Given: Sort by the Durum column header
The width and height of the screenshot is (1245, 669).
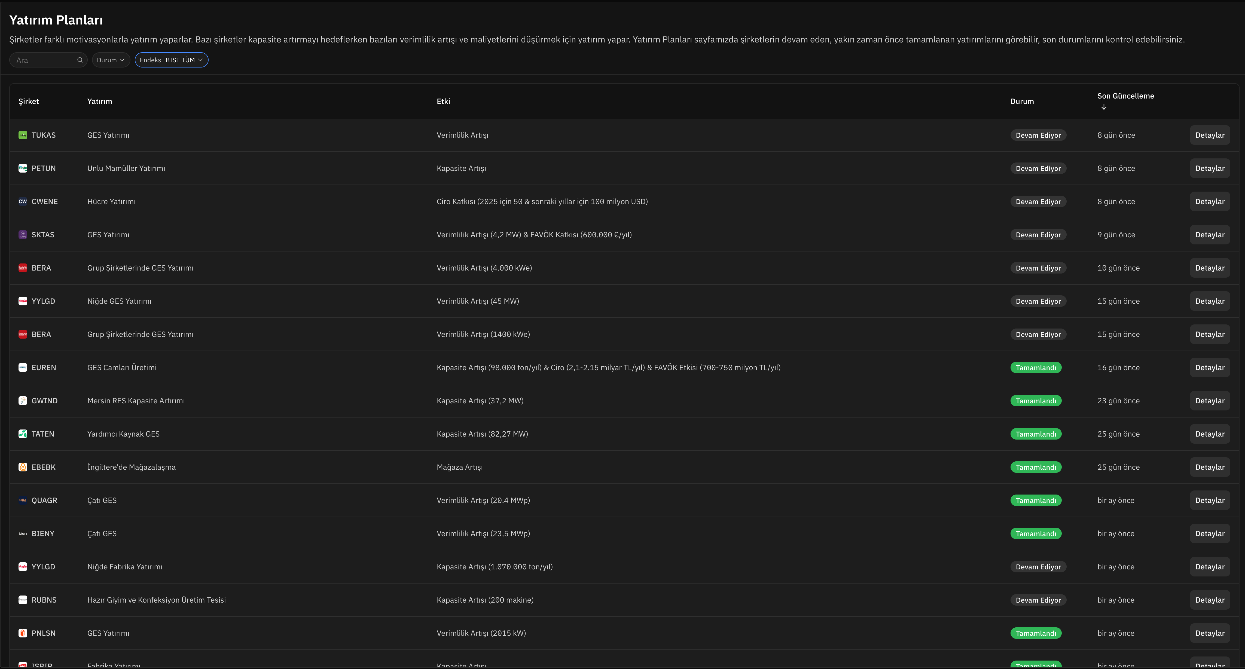Looking at the screenshot, I should (x=1022, y=102).
